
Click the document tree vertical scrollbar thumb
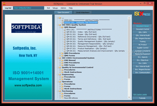[129, 49]
